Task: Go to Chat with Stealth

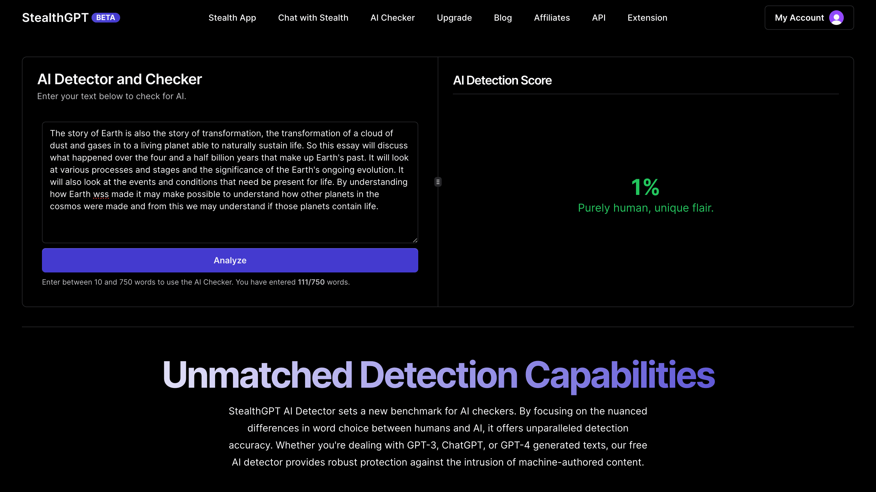Action: pyautogui.click(x=313, y=18)
